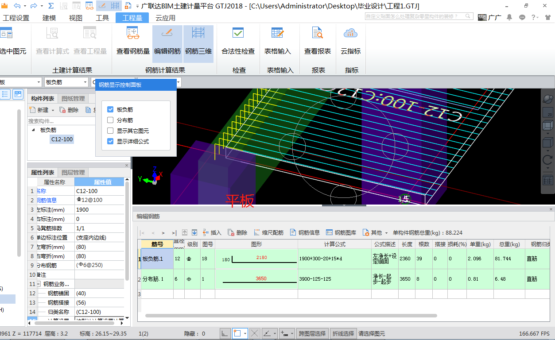The width and height of the screenshot is (555, 340).
Task: Select the C12-100 component
Action: pos(62,139)
